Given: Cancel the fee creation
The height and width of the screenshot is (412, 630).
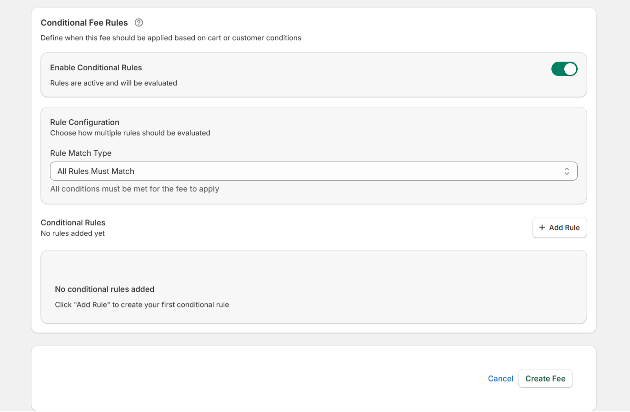Looking at the screenshot, I should pyautogui.click(x=500, y=378).
